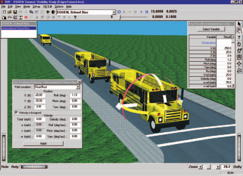
Task: Click the Roll (deg) input field
Action: (75, 95)
